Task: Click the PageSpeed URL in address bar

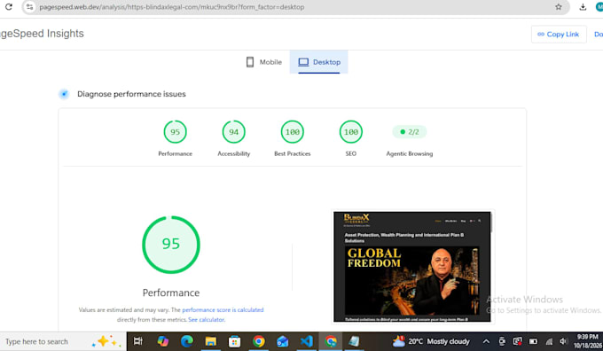Action: [x=171, y=7]
